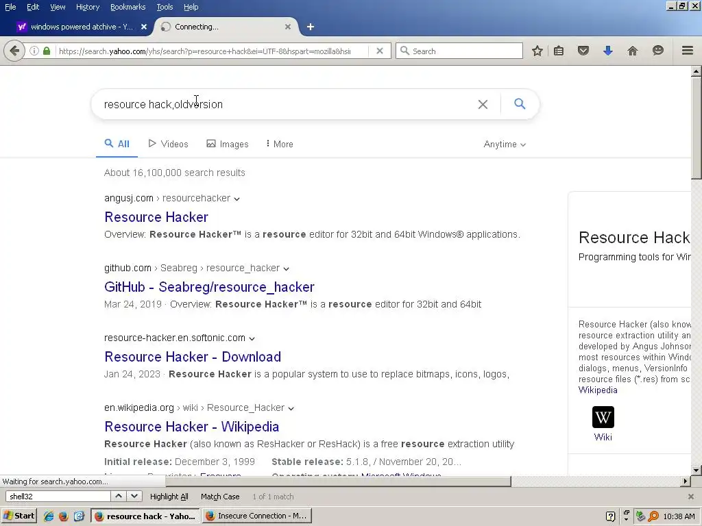Submit search with Yahoo magnifier icon
702x526 pixels.
click(x=520, y=104)
